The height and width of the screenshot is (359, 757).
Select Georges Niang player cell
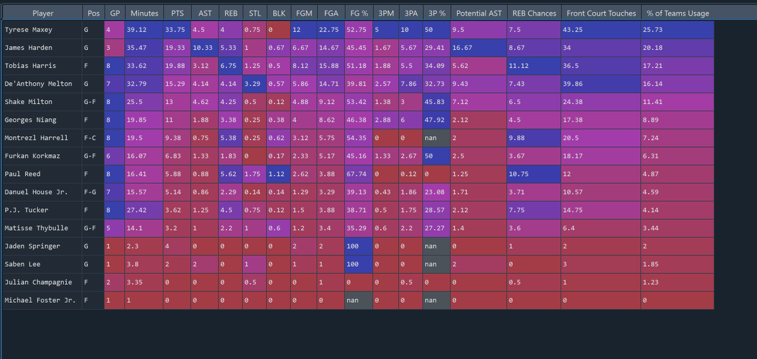(43, 120)
